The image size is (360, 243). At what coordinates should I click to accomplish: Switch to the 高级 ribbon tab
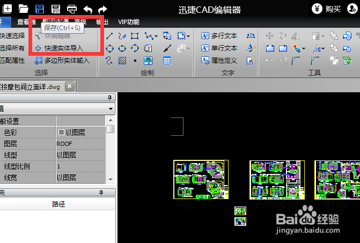[80, 22]
